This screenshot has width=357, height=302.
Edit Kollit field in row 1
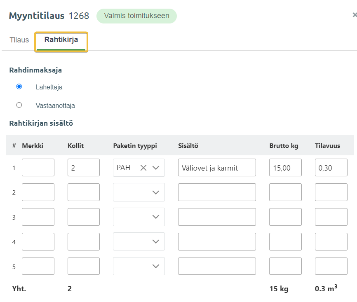click(x=84, y=168)
